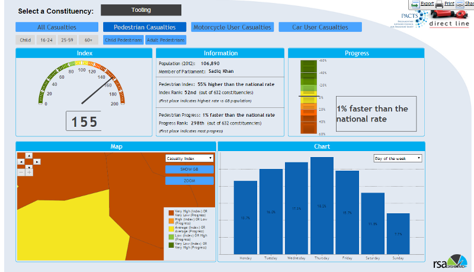Click the Index gauge dial
474x272 pixels.
click(x=82, y=83)
